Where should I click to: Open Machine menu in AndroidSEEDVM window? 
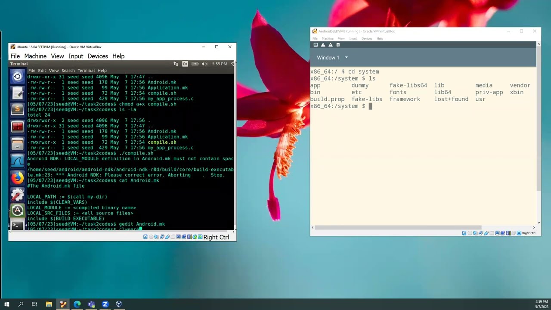[328, 38]
